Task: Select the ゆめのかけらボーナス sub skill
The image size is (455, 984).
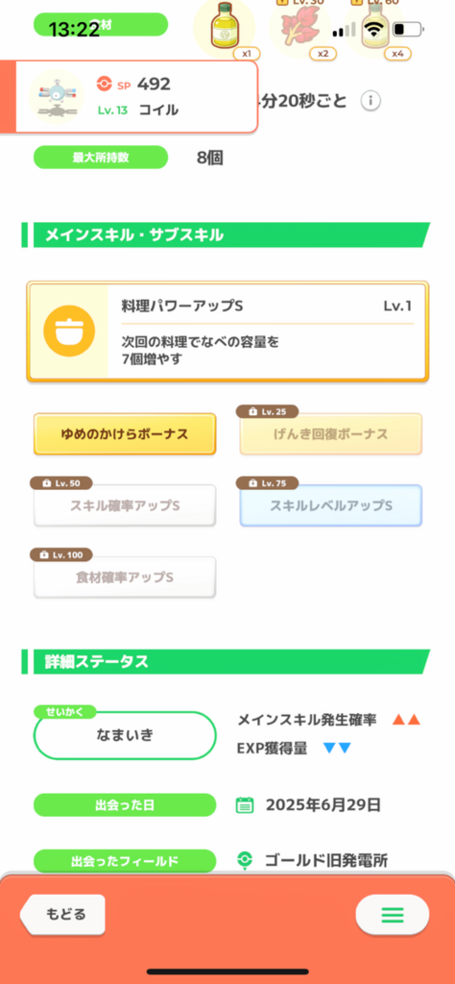Action: (125, 433)
